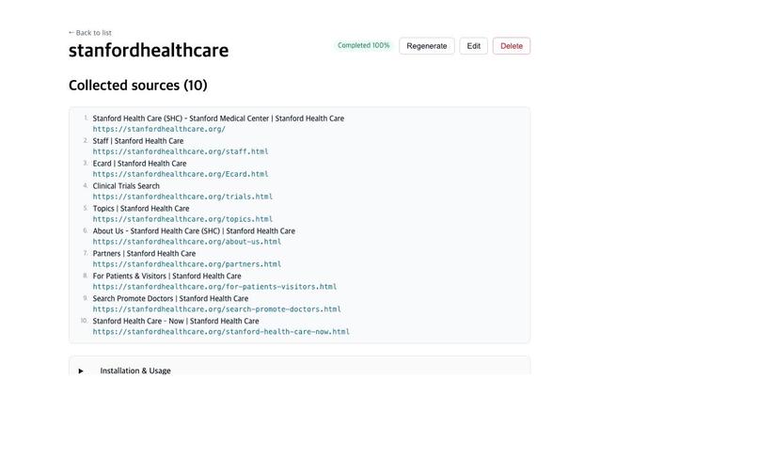Open the stanford-health-care-now.html link
The width and height of the screenshot is (758, 474).
click(221, 332)
